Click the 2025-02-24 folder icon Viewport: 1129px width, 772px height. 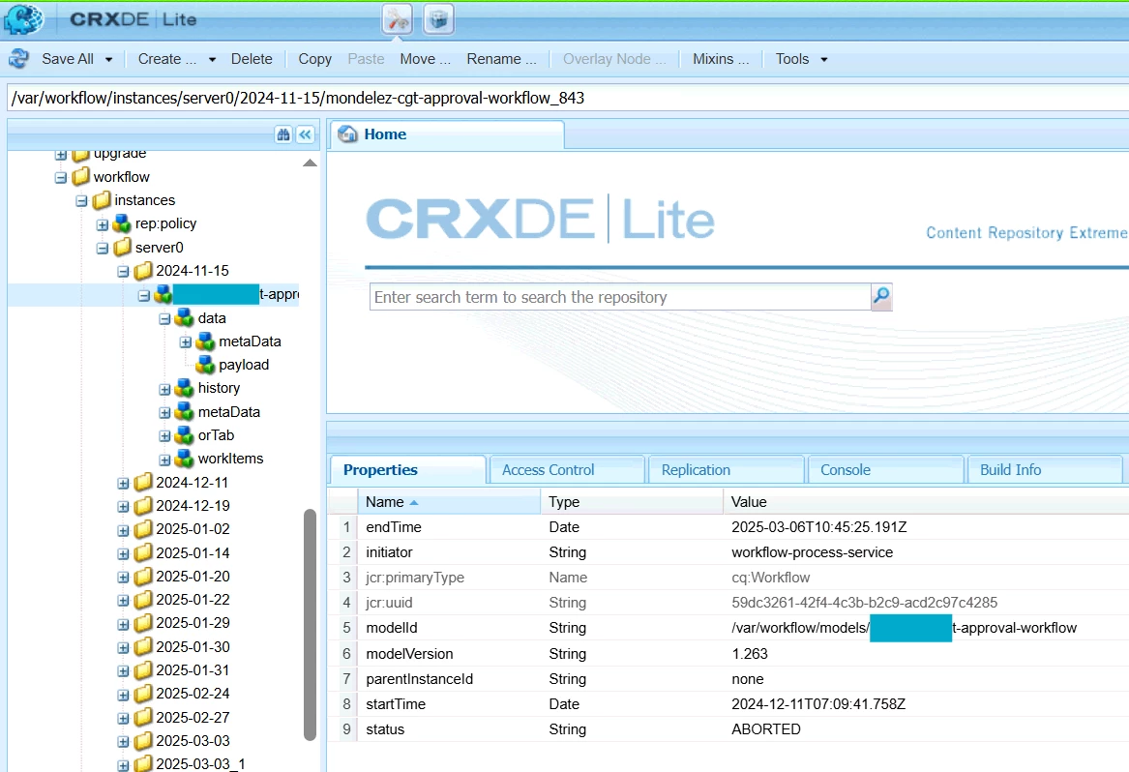pyautogui.click(x=143, y=694)
